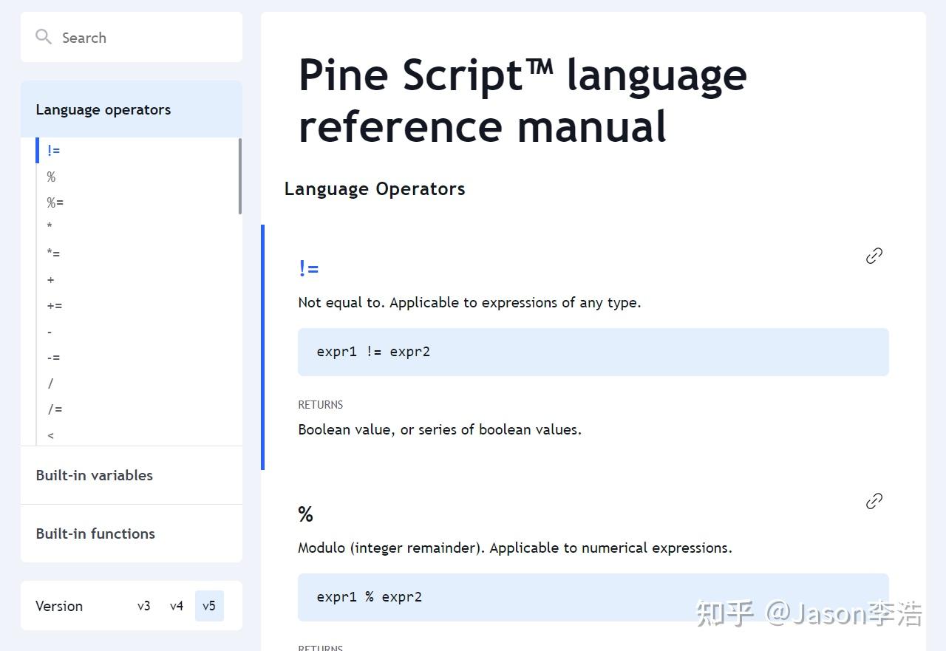Click the anchor link icon beside the != heading

coord(874,256)
